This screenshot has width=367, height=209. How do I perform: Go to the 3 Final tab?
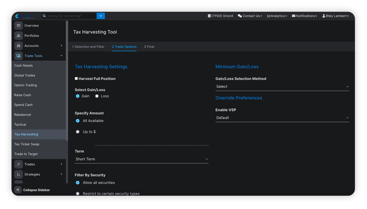click(149, 47)
